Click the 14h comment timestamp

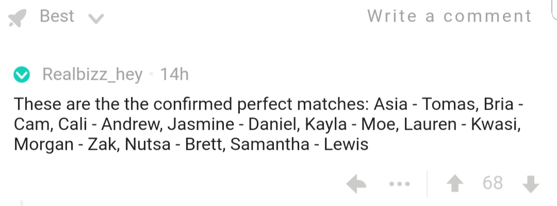tap(174, 75)
